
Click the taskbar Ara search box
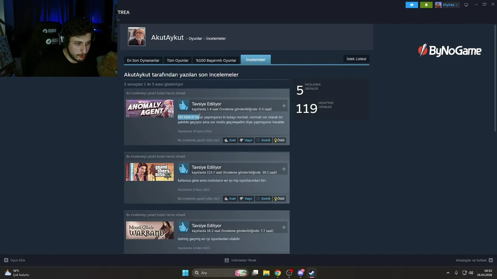click(x=220, y=273)
